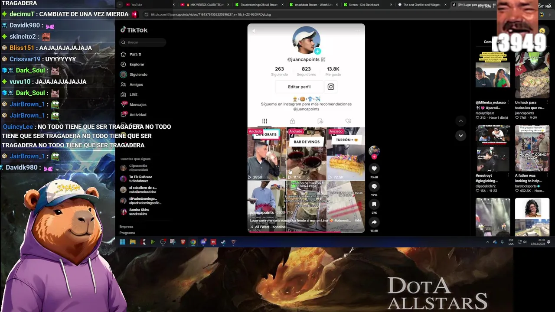555x312 pixels.
Task: Open Discord from taskbar
Action: click(x=203, y=242)
